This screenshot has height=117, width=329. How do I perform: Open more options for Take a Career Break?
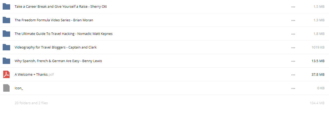(x=293, y=7)
